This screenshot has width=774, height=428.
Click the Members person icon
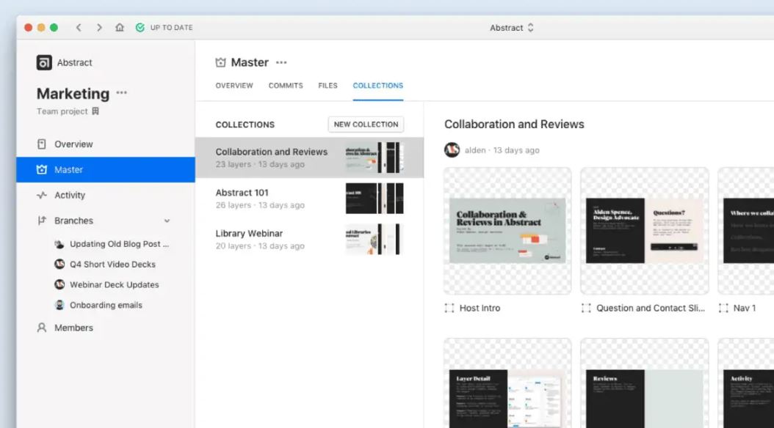pyautogui.click(x=41, y=328)
